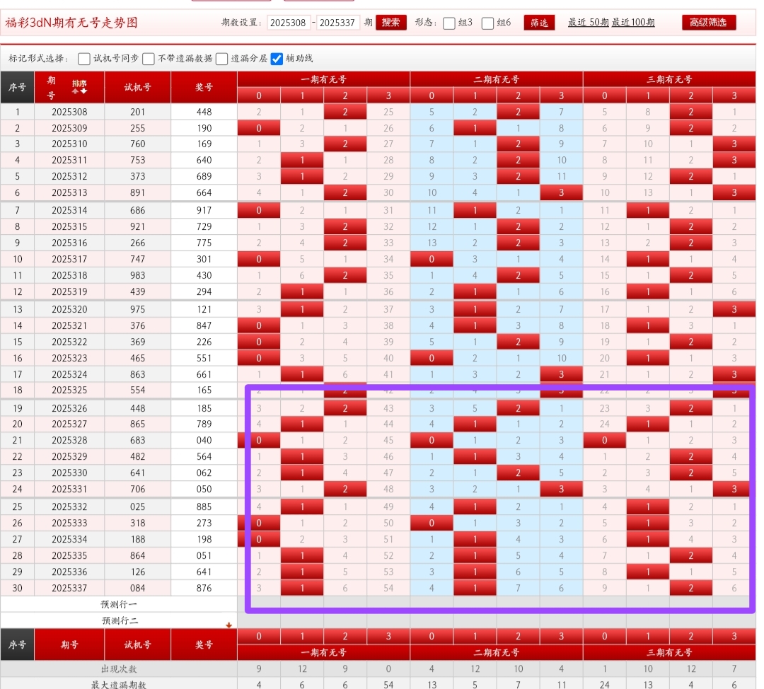Click red ball 3 in row 2025313 under 二期有无号

(x=561, y=193)
